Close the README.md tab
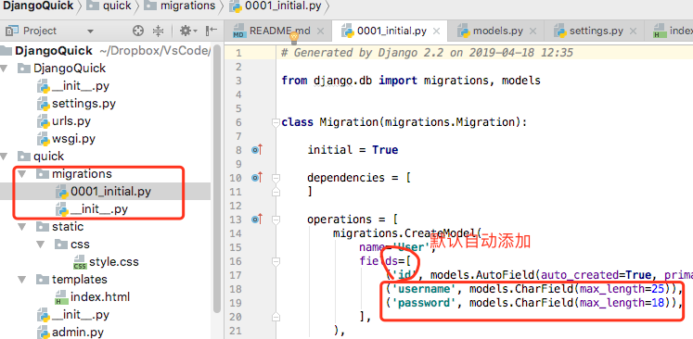The height and width of the screenshot is (339, 693). 320,31
